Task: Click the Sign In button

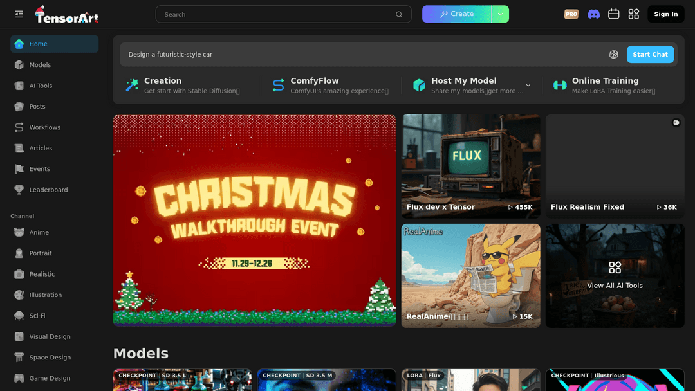Action: pos(666,14)
